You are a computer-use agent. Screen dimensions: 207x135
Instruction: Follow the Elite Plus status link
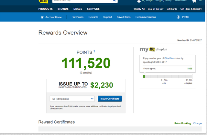click(169, 58)
